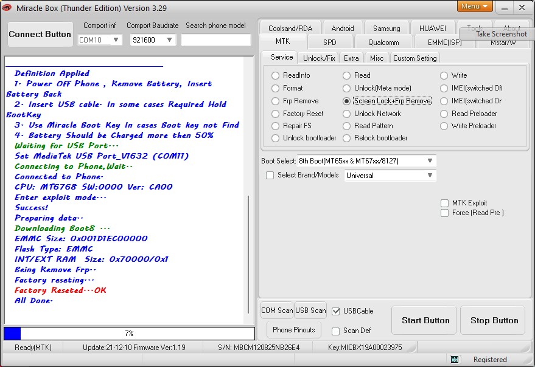Image resolution: width=535 pixels, height=367 pixels.
Task: Click the CPU: MT6768 log line
Action: [94, 187]
